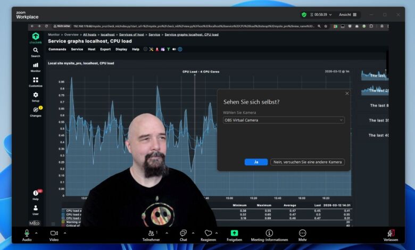Viewport: 415px width, 250px height.
Task: Open the Teilnehmer participants panel
Action: (x=151, y=233)
